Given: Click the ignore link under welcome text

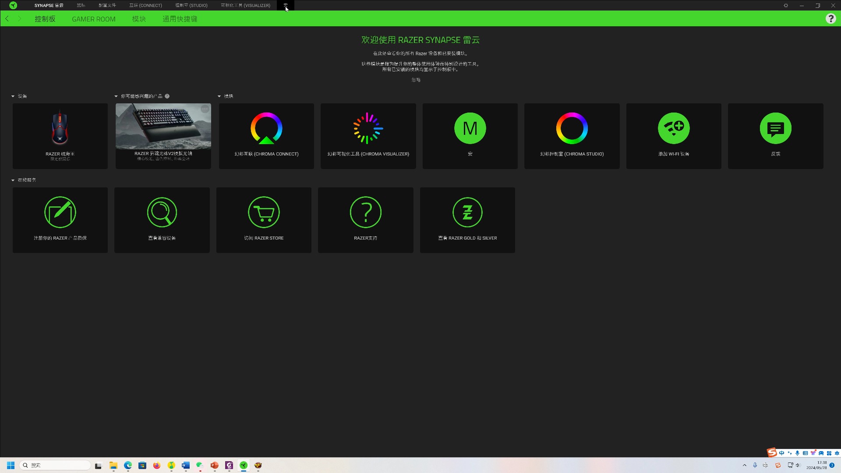Looking at the screenshot, I should (416, 80).
